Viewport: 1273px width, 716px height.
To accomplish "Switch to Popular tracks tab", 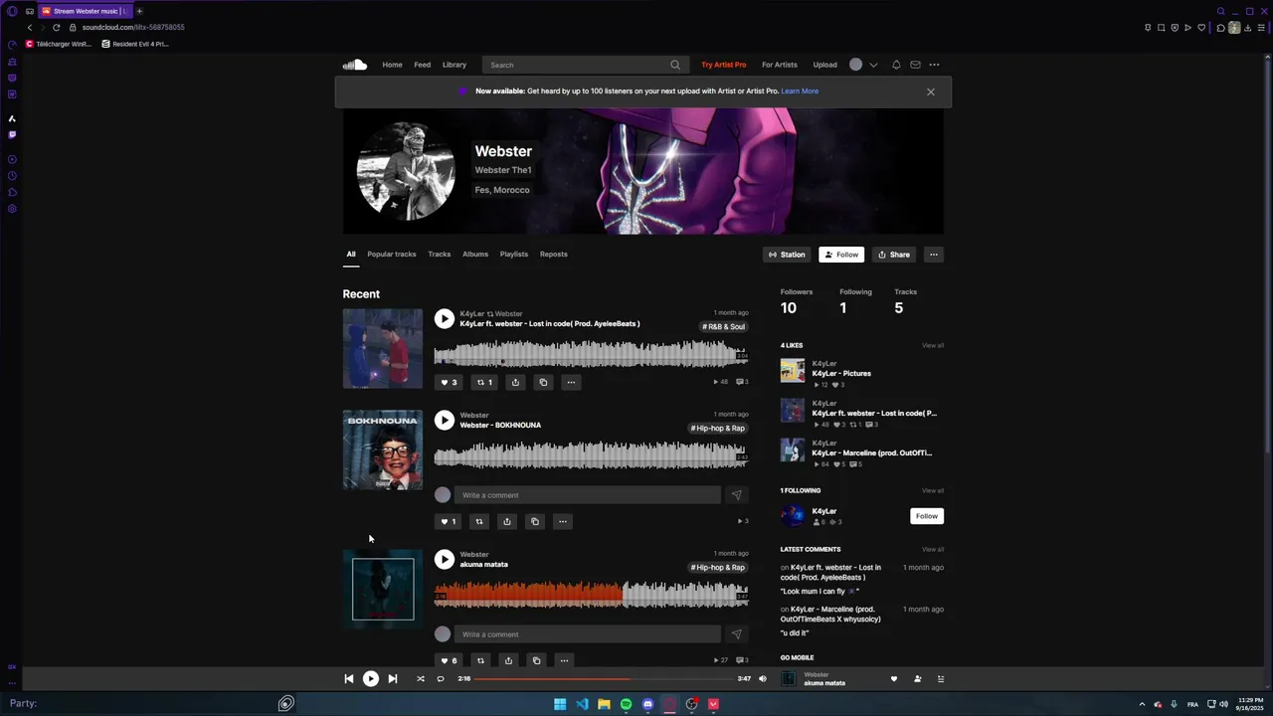I will (x=392, y=254).
